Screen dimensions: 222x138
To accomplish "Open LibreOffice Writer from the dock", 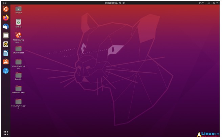I will (6, 53).
